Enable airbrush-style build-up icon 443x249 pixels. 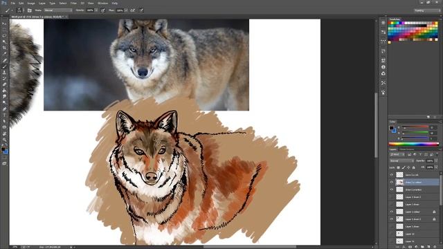click(132, 10)
